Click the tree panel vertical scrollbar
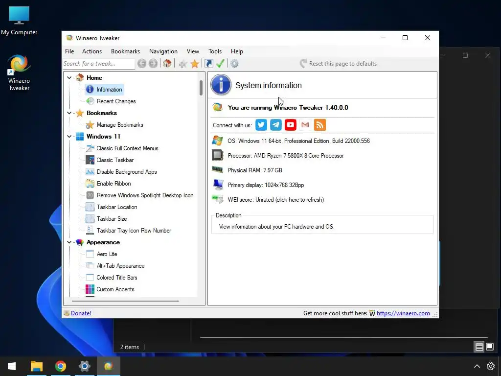The image size is (501, 376). point(201,88)
